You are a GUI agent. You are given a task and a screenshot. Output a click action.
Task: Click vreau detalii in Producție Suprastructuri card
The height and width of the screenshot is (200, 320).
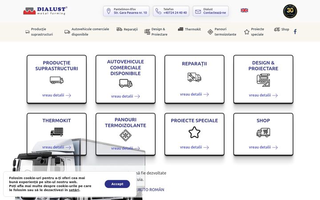pos(56,95)
